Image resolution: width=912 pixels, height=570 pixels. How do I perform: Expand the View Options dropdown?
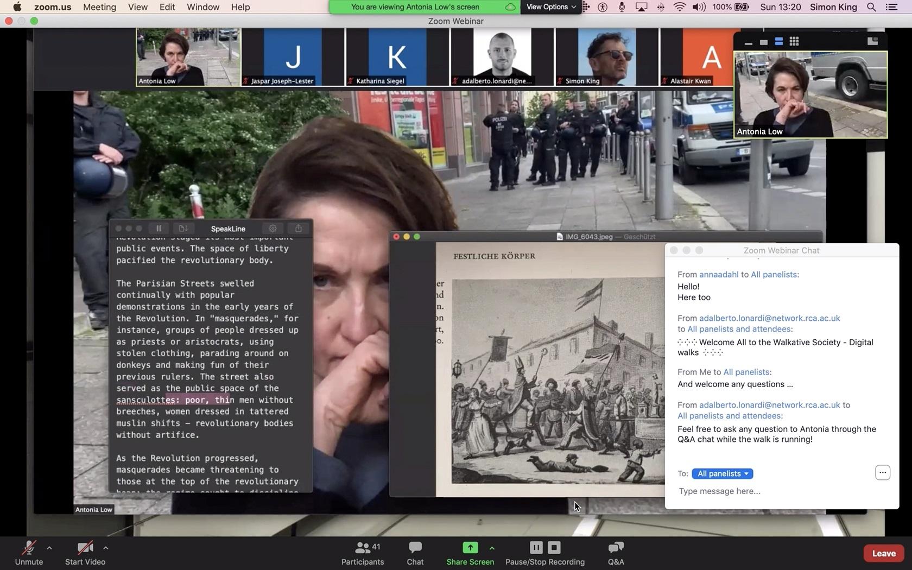click(550, 7)
